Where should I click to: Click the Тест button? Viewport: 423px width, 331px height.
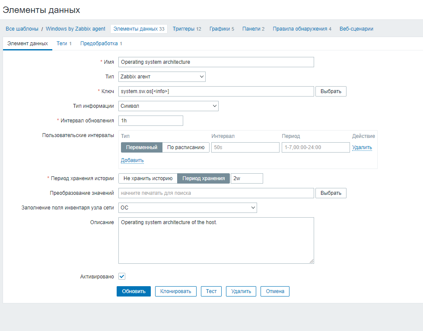click(211, 291)
